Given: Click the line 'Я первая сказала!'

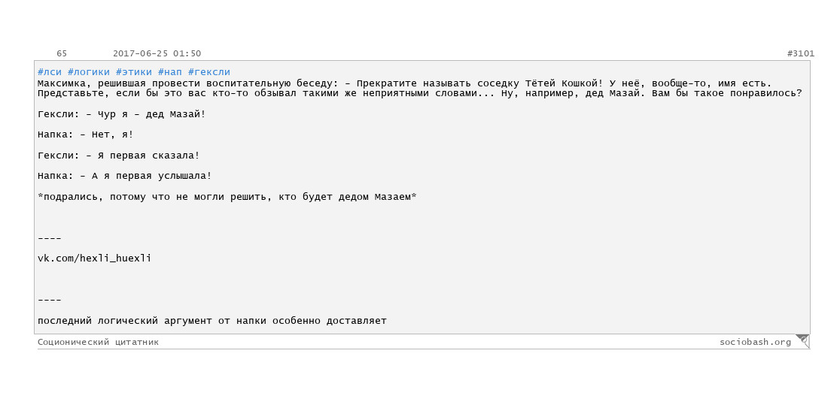Looking at the screenshot, I should pos(118,156).
